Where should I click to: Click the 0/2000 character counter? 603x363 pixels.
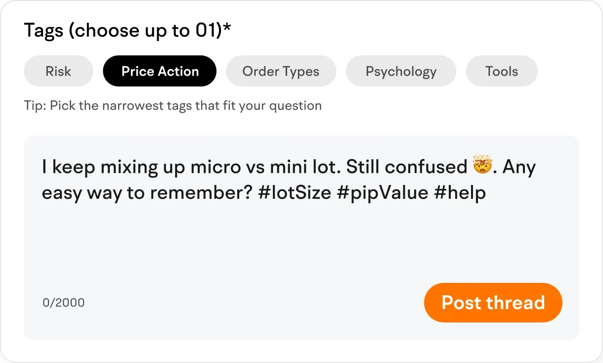63,302
